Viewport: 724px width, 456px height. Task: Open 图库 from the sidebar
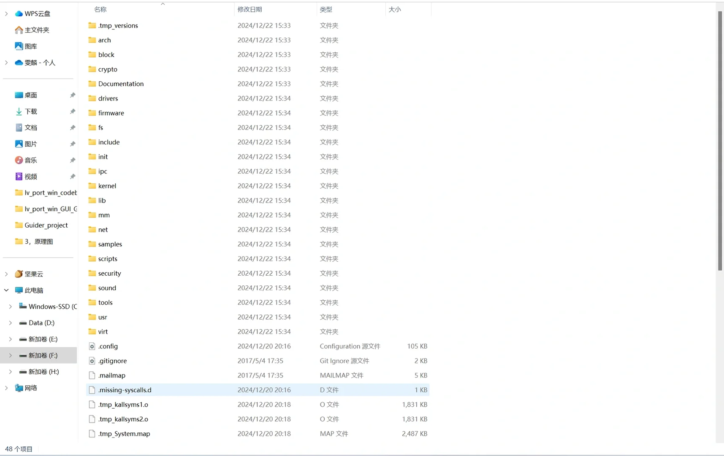click(x=30, y=46)
